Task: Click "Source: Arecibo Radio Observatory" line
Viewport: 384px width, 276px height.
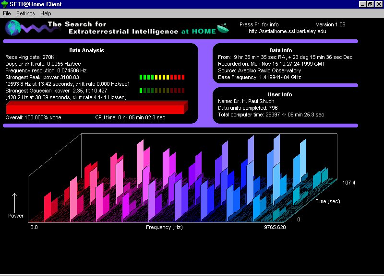Action: 260,70
